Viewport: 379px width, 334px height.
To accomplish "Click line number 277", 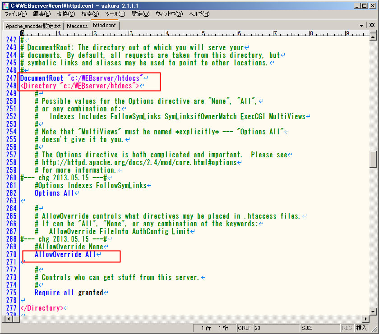I will (11, 308).
